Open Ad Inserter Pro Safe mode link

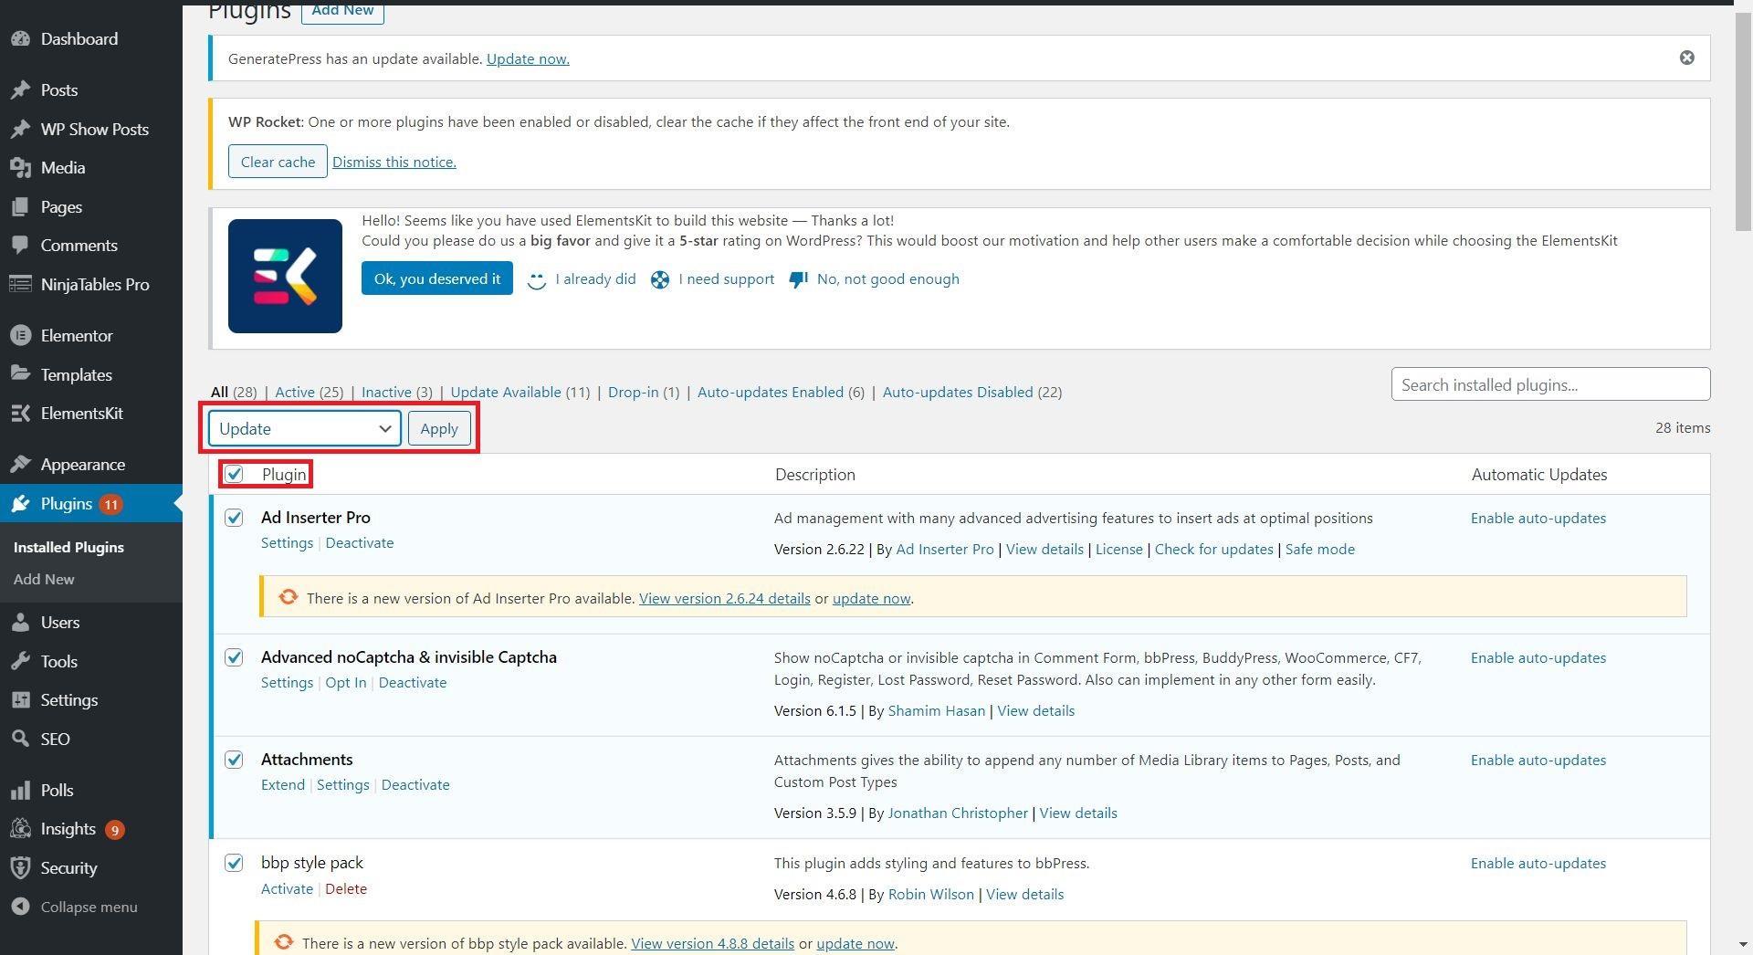point(1319,549)
